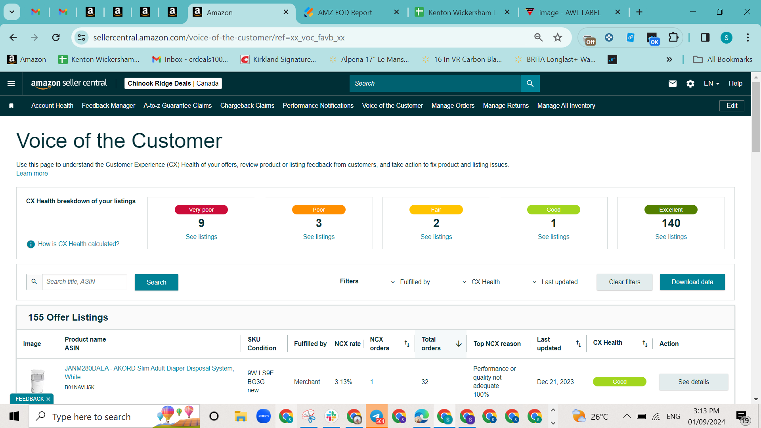Click the bookmark flag icon in favorites bar
The image size is (761, 428).
[x=11, y=106]
